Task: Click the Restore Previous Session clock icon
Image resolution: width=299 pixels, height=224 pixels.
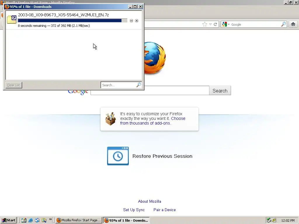Action: (x=118, y=156)
